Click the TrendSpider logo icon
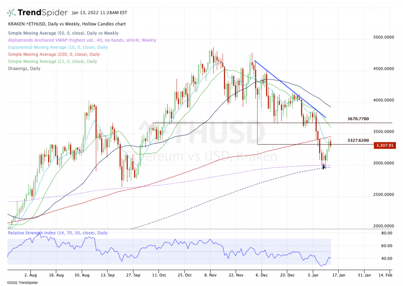 [12, 12]
